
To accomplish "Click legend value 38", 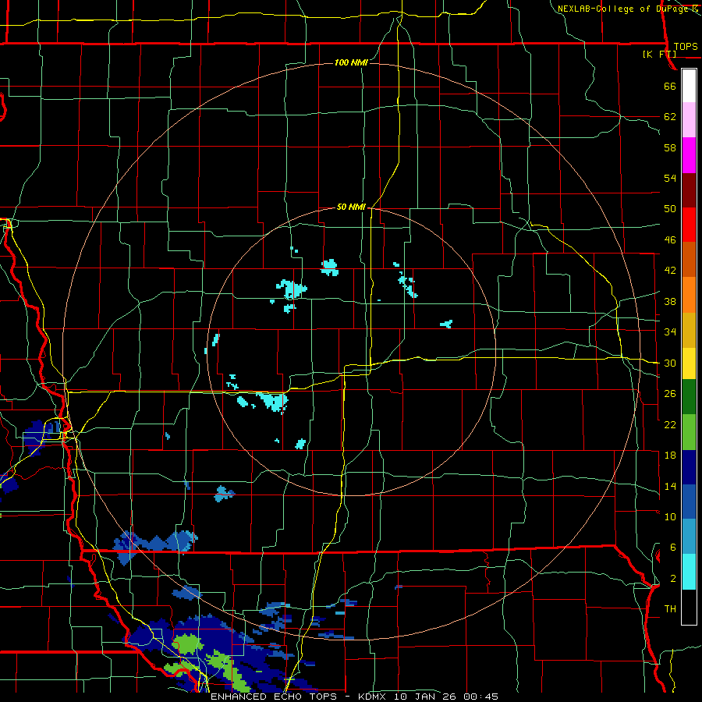I will click(x=670, y=301).
